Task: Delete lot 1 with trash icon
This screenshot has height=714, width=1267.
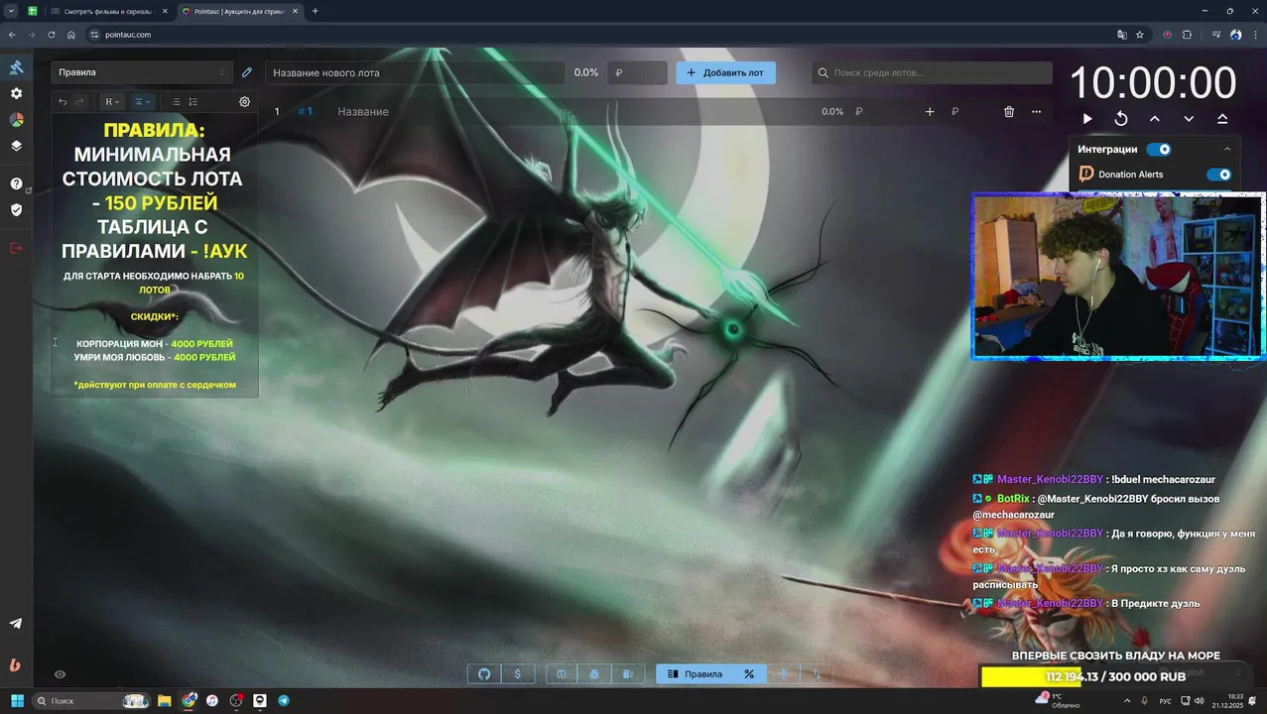Action: point(1009,112)
